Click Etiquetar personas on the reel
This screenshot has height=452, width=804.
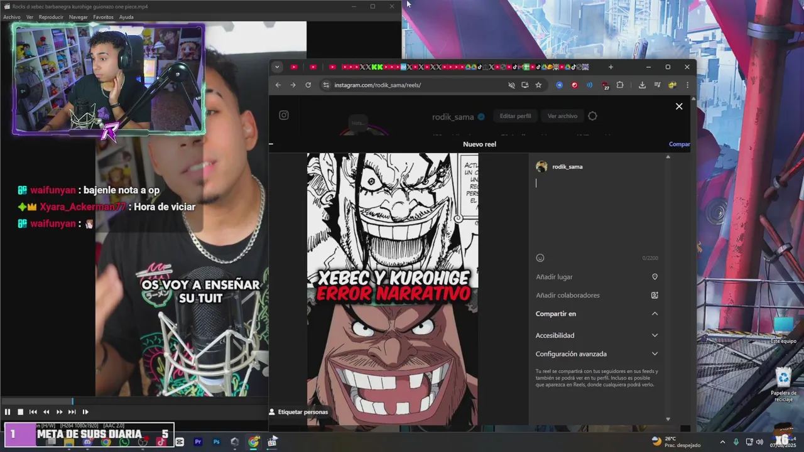point(298,412)
